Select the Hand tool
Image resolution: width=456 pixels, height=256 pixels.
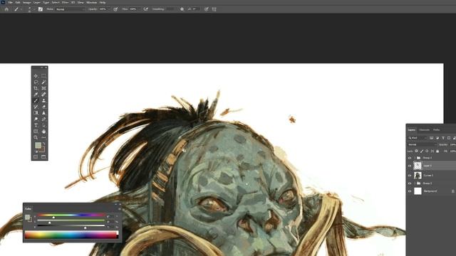click(43, 131)
